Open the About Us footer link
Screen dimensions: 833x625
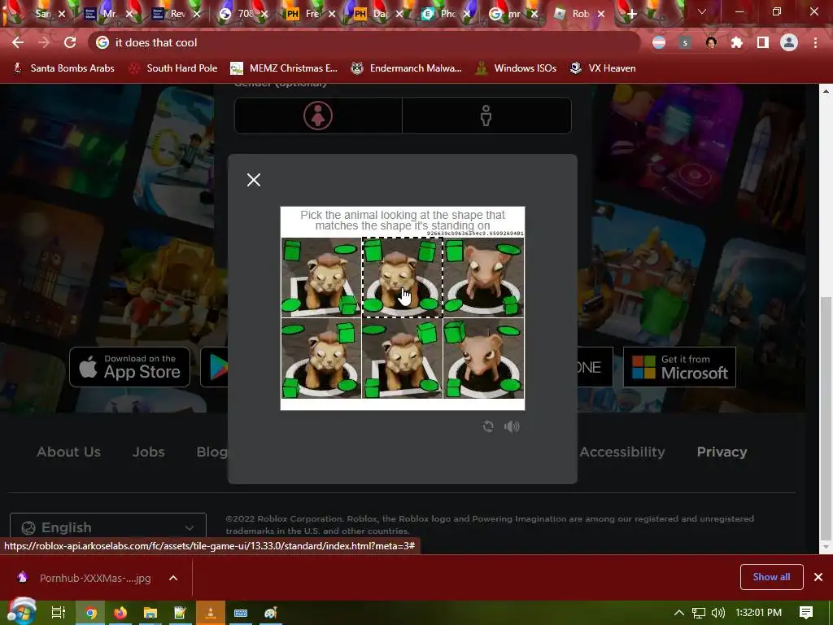(x=68, y=452)
